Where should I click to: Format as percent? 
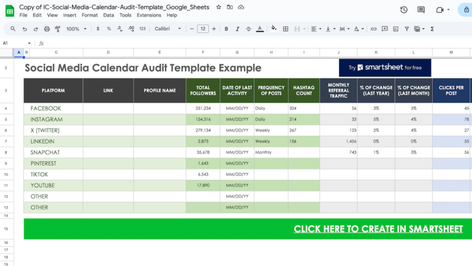pos(108,29)
